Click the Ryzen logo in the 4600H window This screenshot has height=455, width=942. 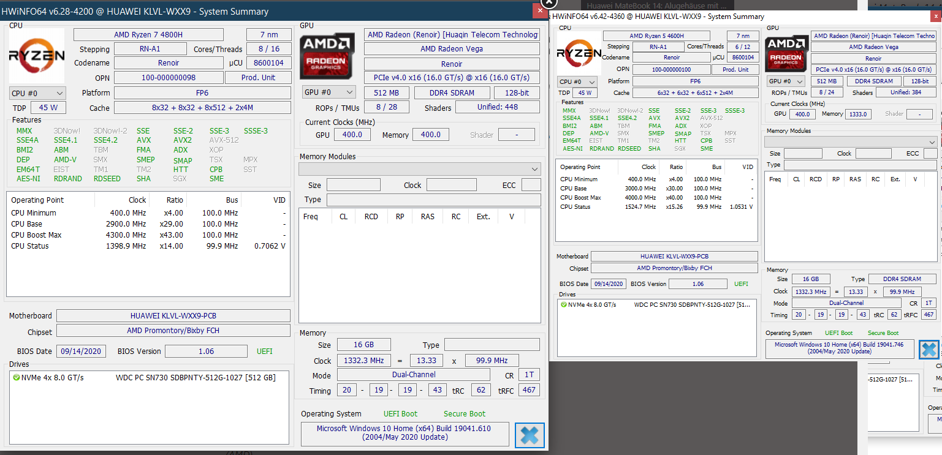tap(579, 53)
